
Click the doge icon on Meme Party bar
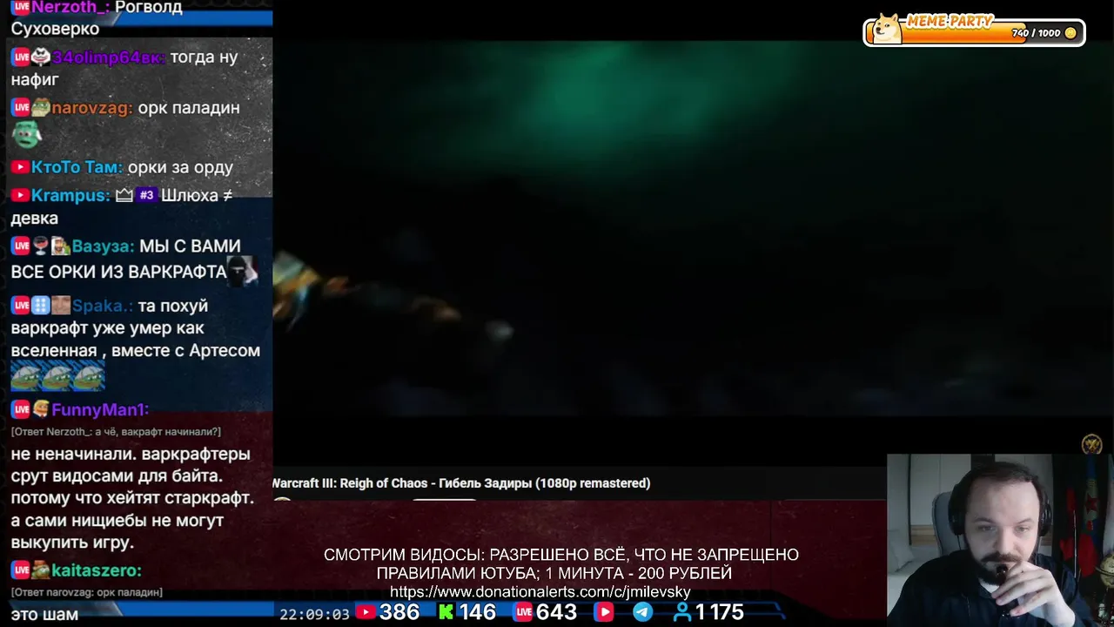point(887,29)
